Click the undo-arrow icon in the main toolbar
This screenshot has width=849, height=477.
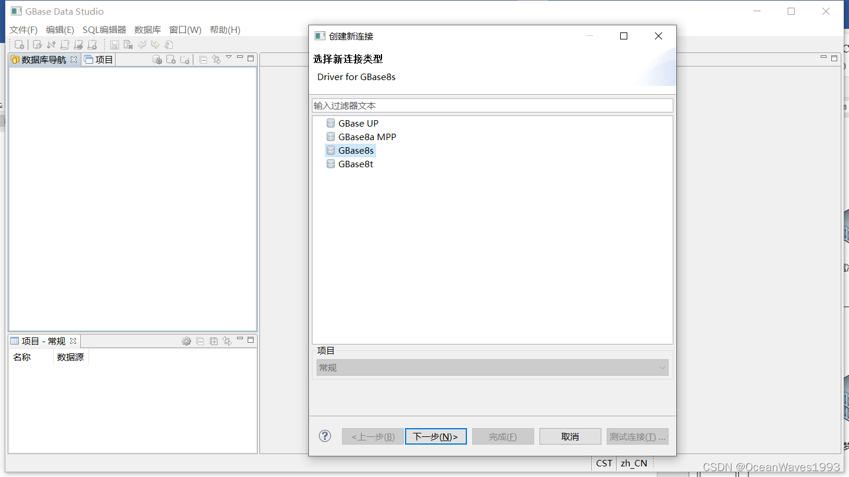[x=142, y=45]
